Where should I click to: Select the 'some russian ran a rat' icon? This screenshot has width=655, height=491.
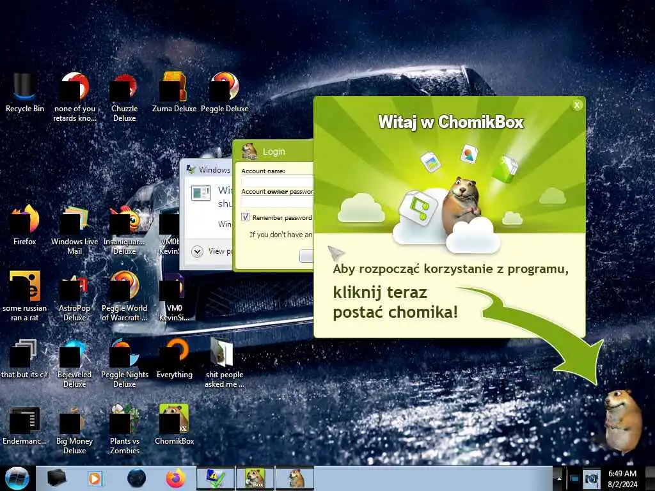pos(24,297)
